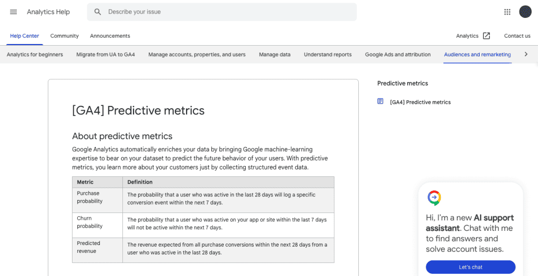Open the account profile avatar
Screen dimensions: 538x276
tap(525, 12)
